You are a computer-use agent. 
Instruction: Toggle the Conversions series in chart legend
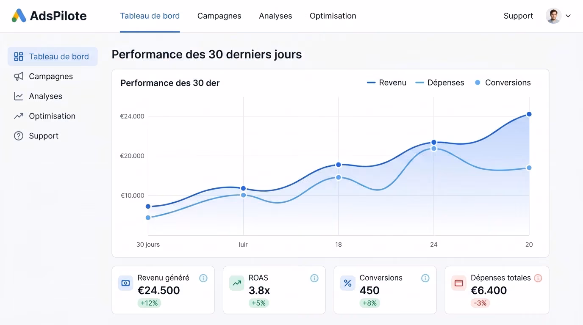coord(503,83)
